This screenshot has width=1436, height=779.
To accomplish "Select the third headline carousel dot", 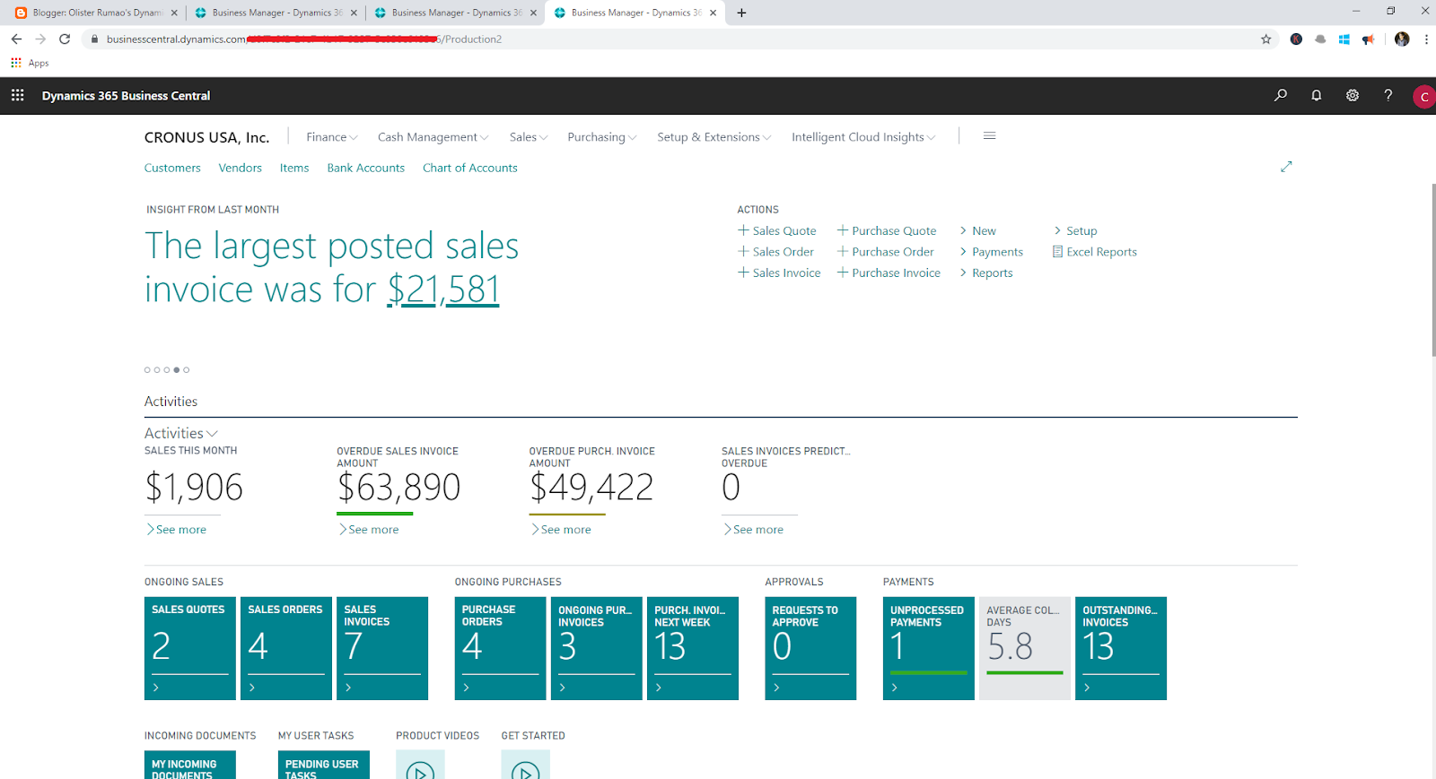I will point(167,369).
